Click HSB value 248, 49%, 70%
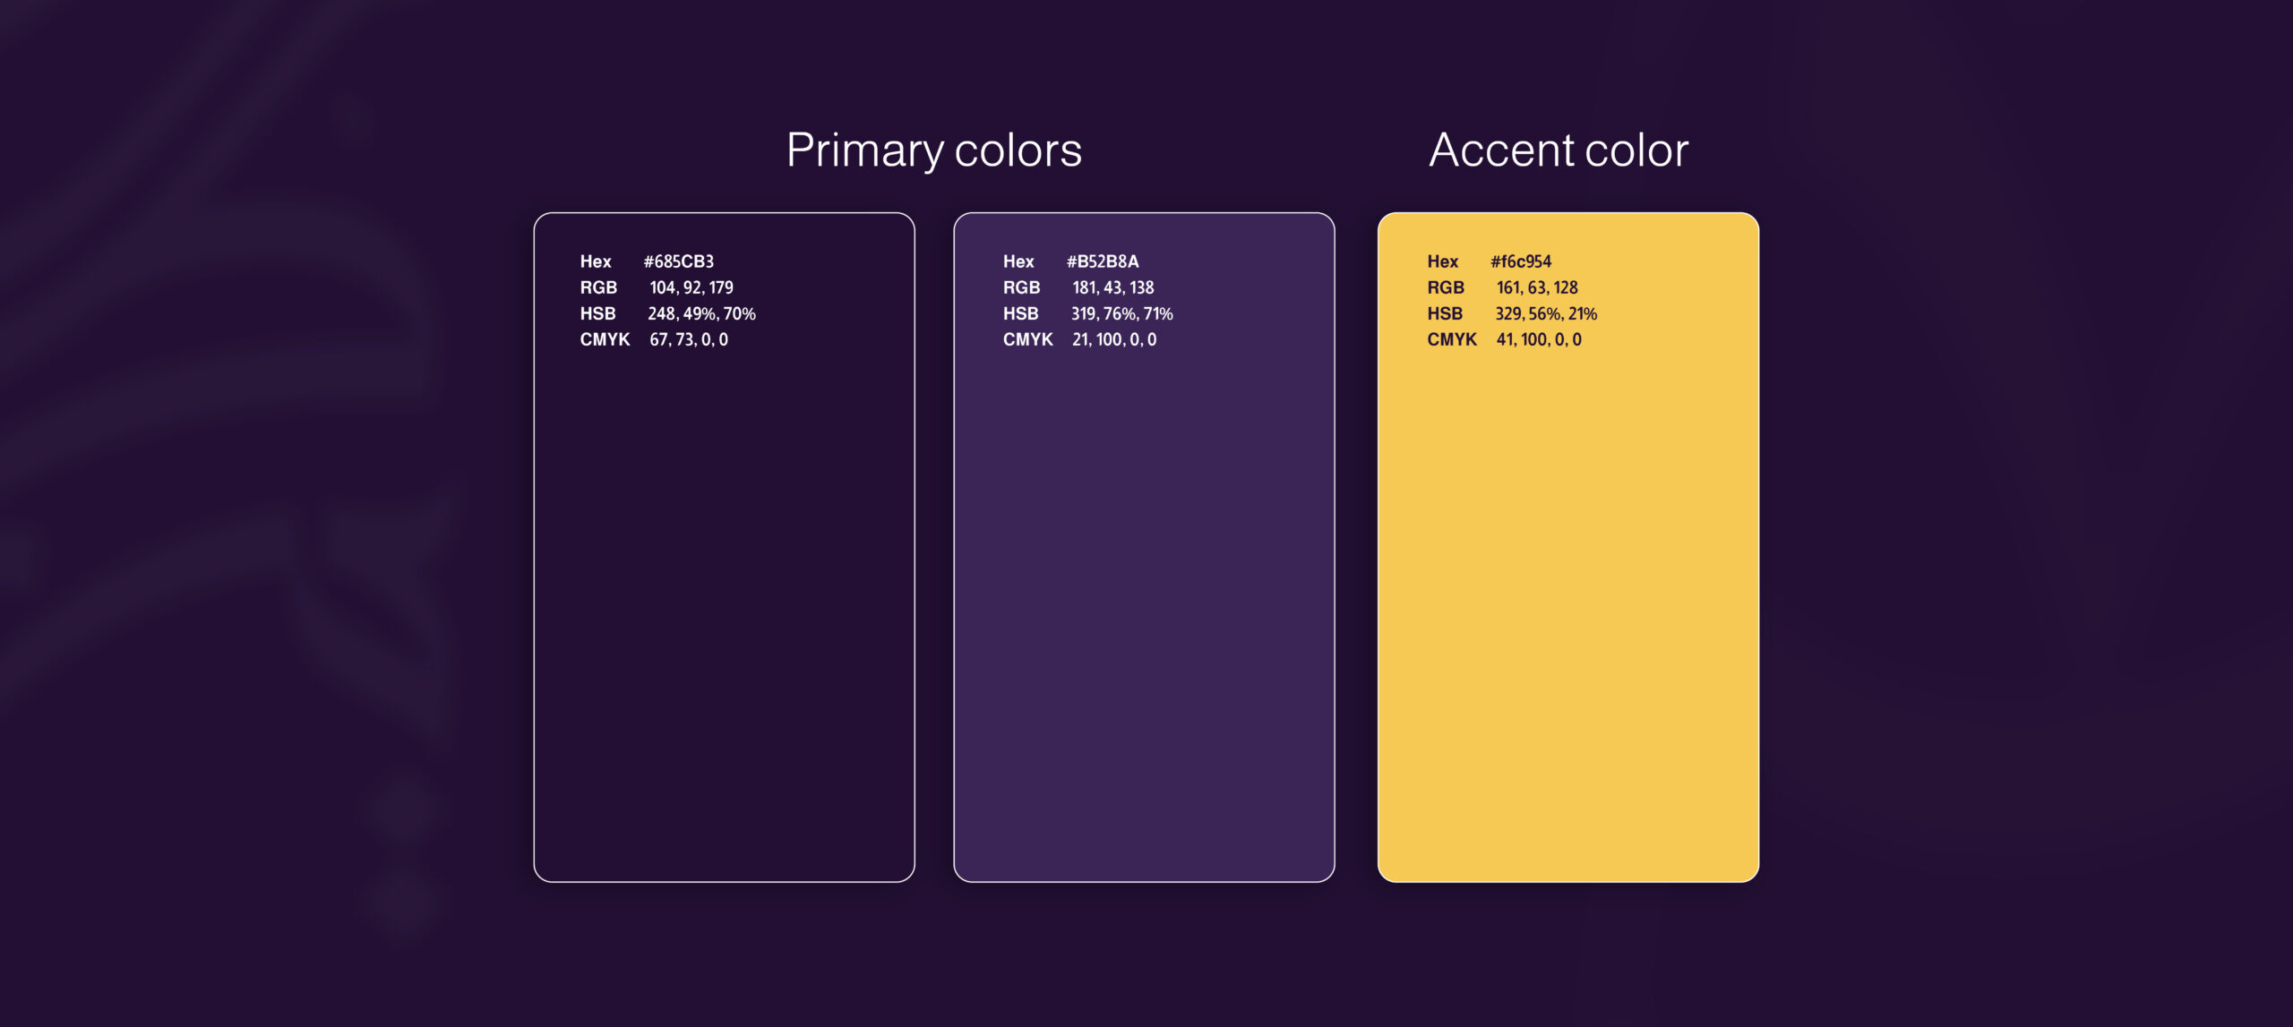2293x1027 pixels. click(701, 313)
